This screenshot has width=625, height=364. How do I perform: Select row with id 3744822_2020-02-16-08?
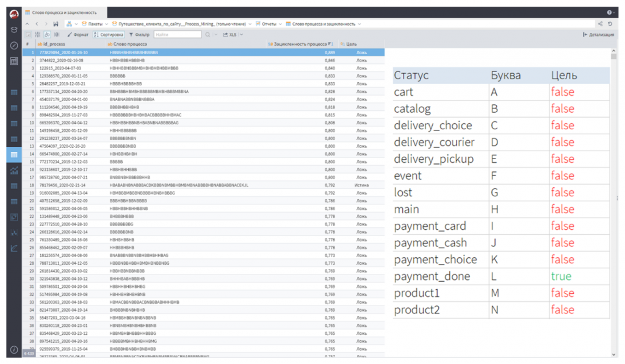click(x=203, y=60)
